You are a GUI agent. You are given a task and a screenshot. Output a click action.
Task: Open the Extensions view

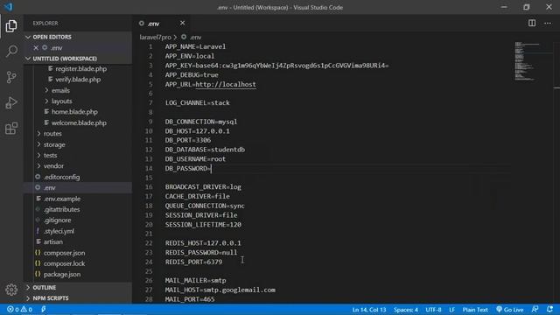point(11,129)
